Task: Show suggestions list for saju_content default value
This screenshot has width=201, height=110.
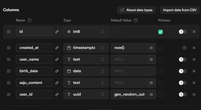Action: click(151, 83)
